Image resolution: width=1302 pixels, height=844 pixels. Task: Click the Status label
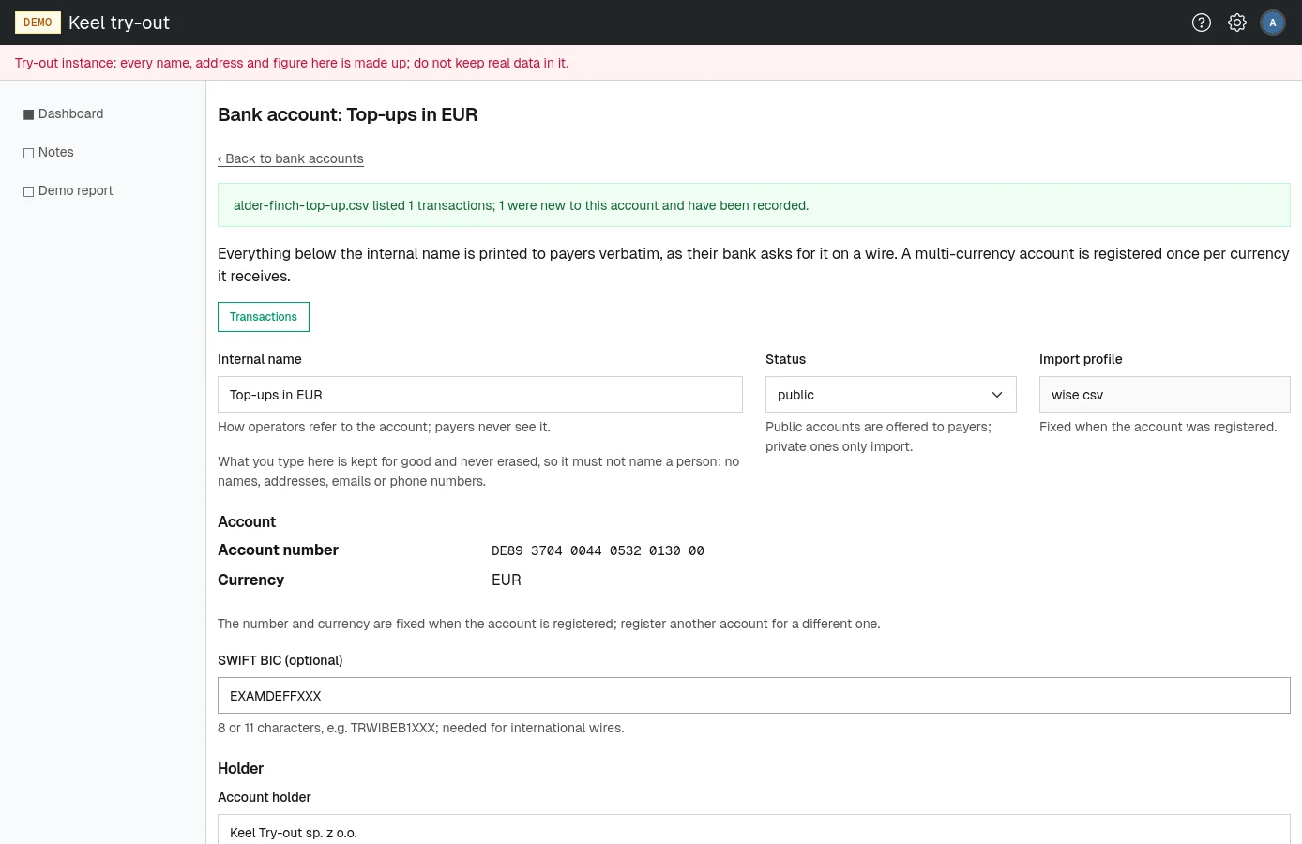(786, 359)
